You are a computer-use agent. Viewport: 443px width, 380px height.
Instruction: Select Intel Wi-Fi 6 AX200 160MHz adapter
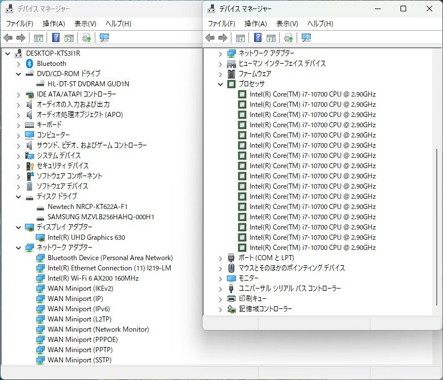[92, 278]
